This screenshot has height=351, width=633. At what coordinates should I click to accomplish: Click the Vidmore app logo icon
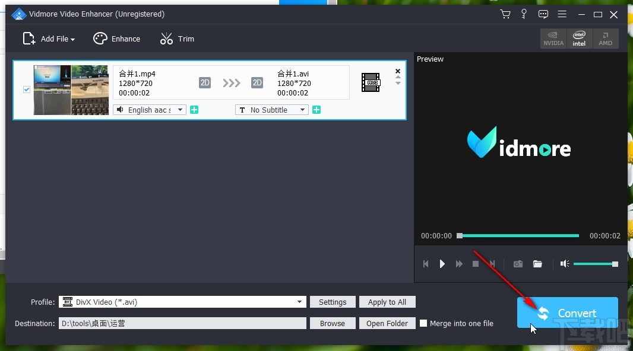(x=18, y=14)
